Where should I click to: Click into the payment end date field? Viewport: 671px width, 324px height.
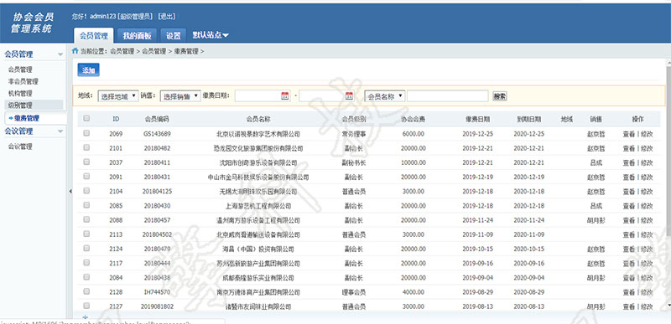point(326,96)
